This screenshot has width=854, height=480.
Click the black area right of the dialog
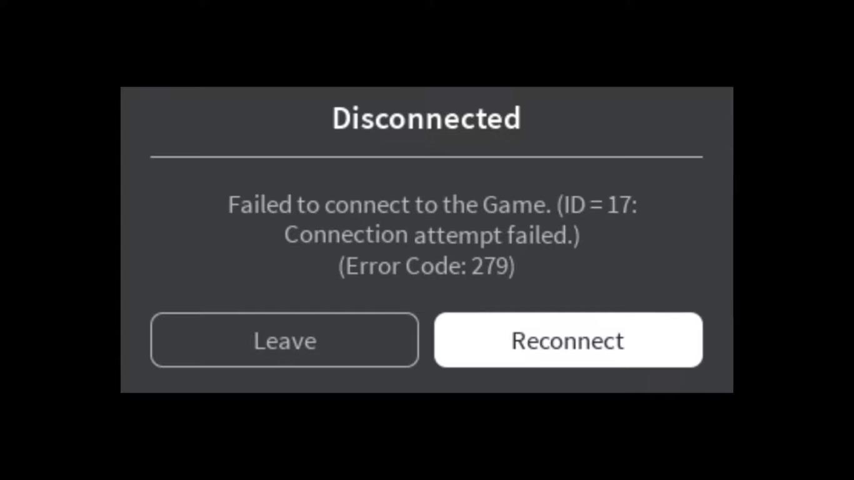point(793,240)
